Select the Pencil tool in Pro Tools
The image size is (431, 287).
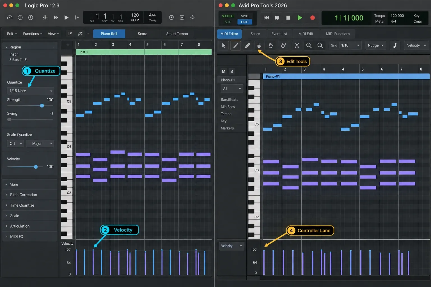coord(236,45)
